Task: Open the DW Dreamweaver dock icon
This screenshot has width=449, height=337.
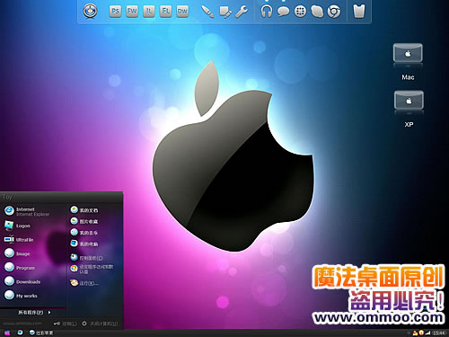Action: pyautogui.click(x=182, y=12)
